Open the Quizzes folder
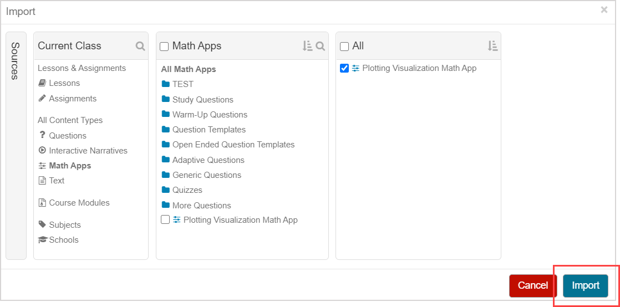The height and width of the screenshot is (307, 620). click(187, 190)
